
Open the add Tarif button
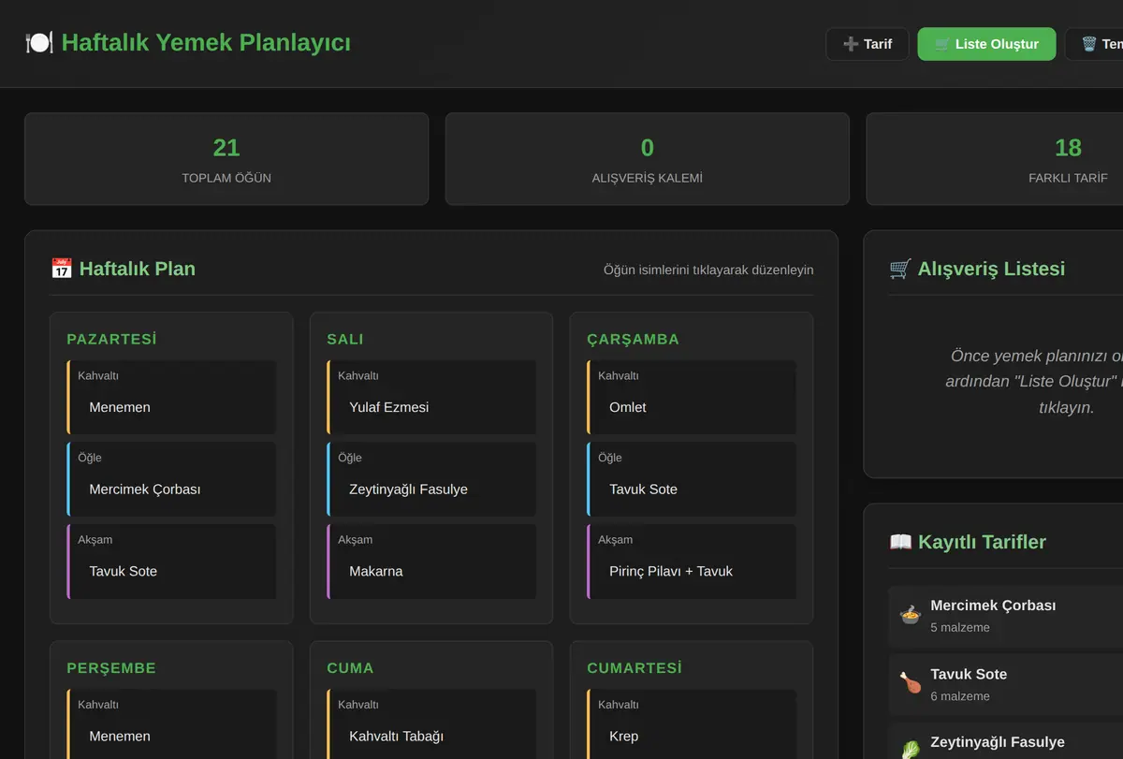868,44
